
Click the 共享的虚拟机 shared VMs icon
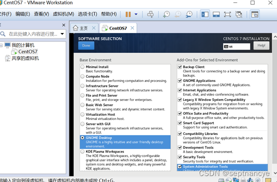[x=7, y=58]
